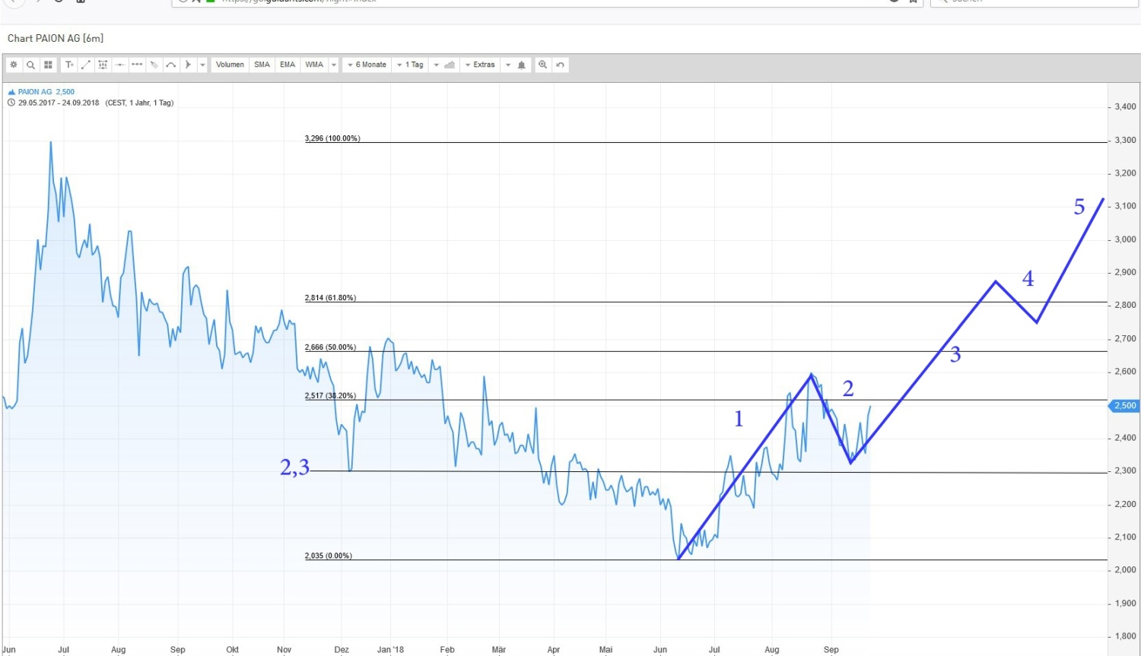Click the date range 29.05.2017 - 24.09.2018
This screenshot has width=1141, height=656.
[59, 103]
